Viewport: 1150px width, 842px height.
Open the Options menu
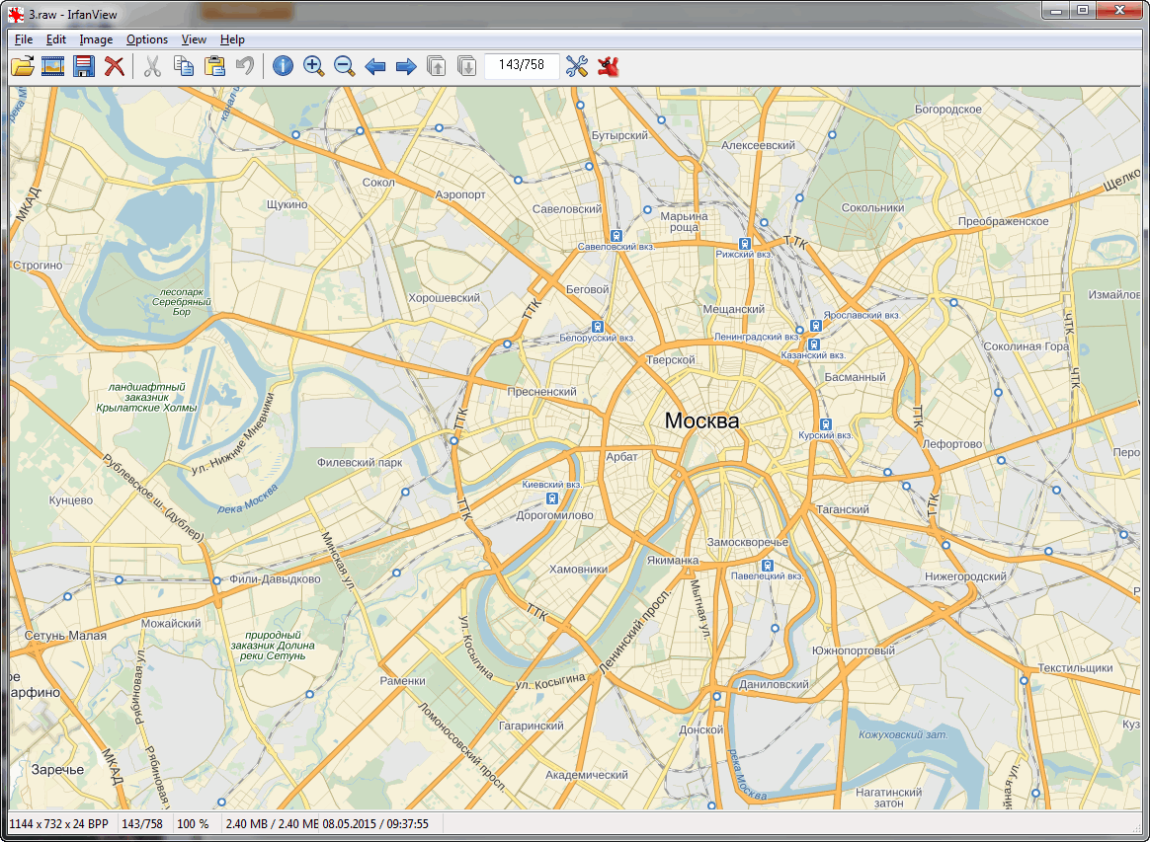(147, 39)
